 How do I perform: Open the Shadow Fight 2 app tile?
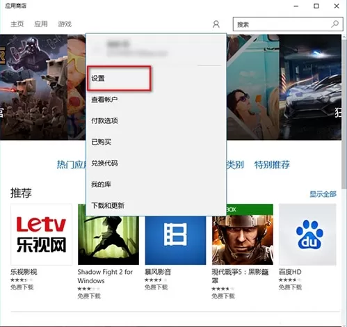point(108,240)
